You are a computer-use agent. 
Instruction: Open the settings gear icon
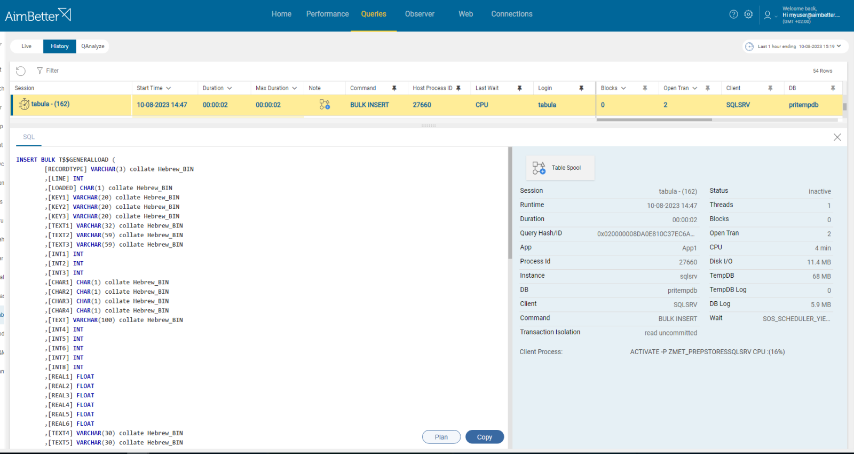748,14
